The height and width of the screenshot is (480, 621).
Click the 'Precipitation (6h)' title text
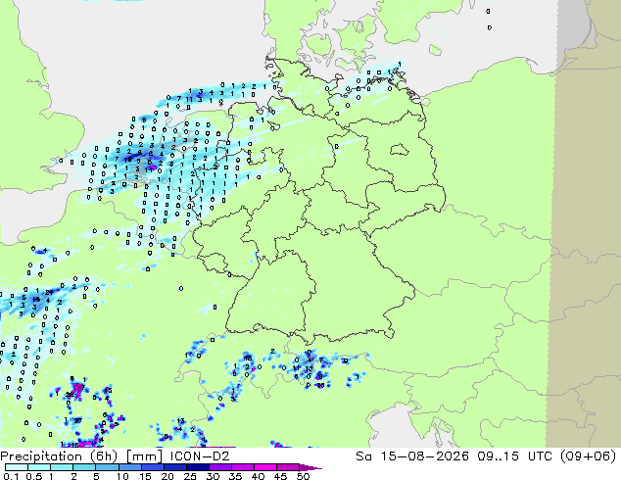[x=59, y=456]
